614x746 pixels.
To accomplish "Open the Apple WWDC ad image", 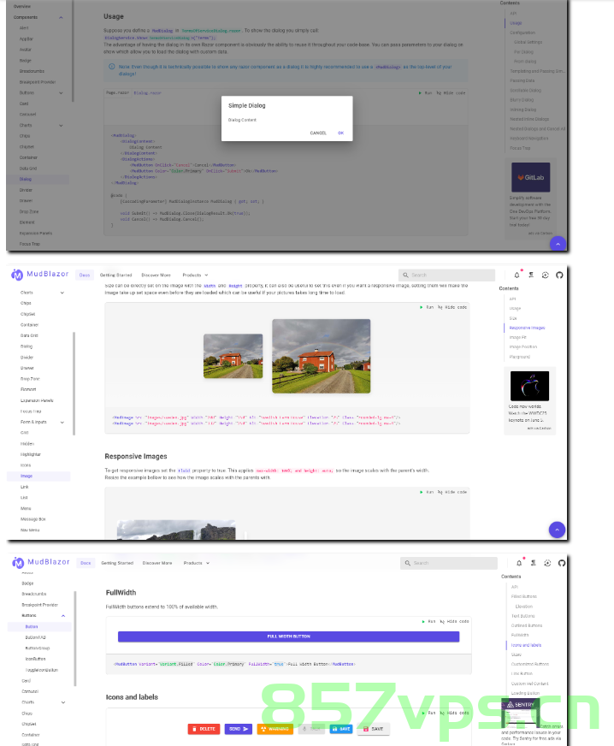I will (529, 386).
